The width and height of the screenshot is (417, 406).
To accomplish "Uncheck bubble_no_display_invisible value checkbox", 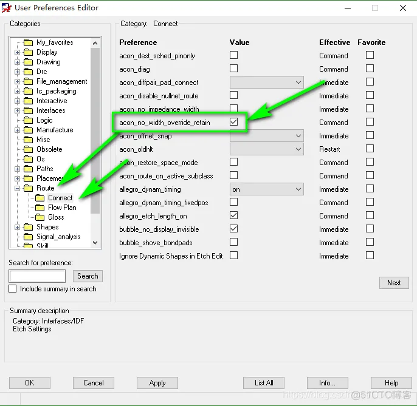I will coord(234,229).
